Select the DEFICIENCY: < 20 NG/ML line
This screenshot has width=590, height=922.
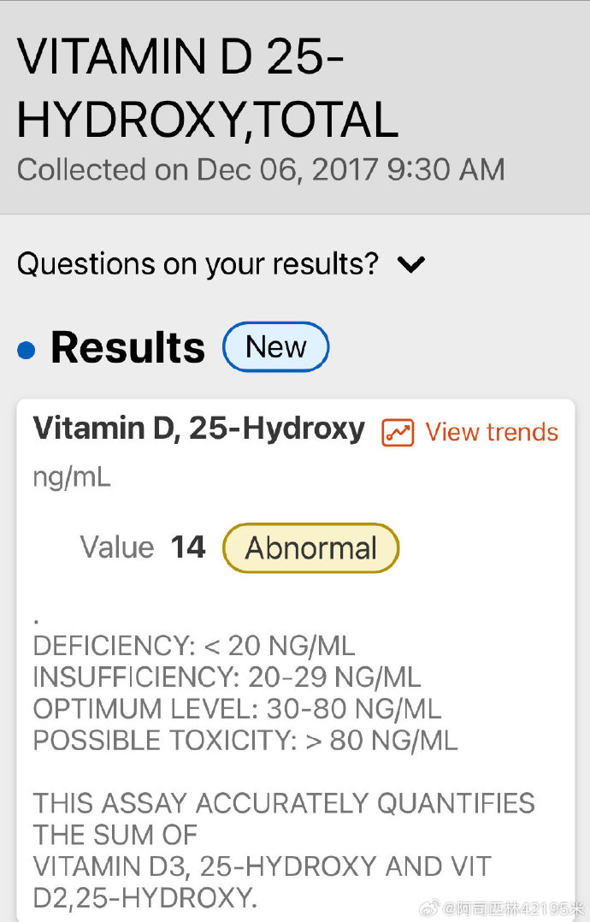193,646
